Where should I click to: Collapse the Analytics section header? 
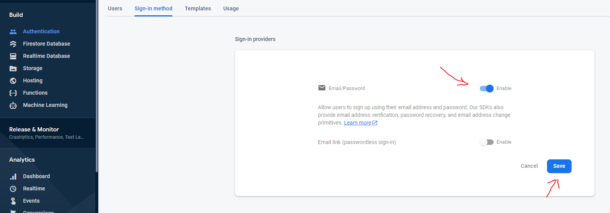tap(22, 160)
